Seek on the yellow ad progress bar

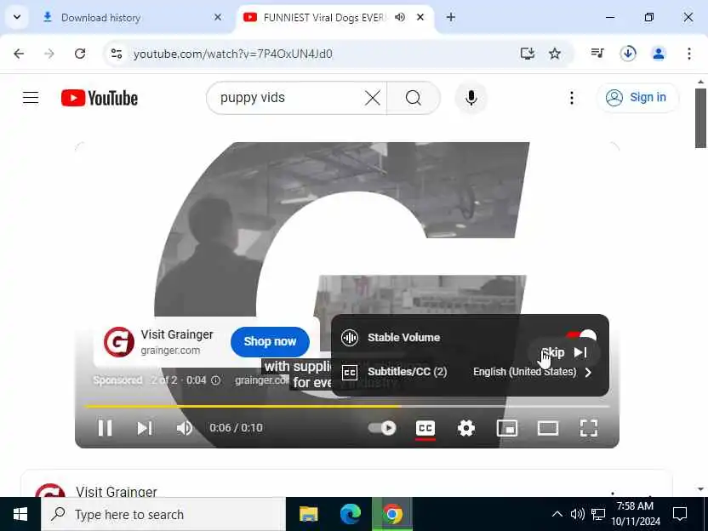coord(347,407)
